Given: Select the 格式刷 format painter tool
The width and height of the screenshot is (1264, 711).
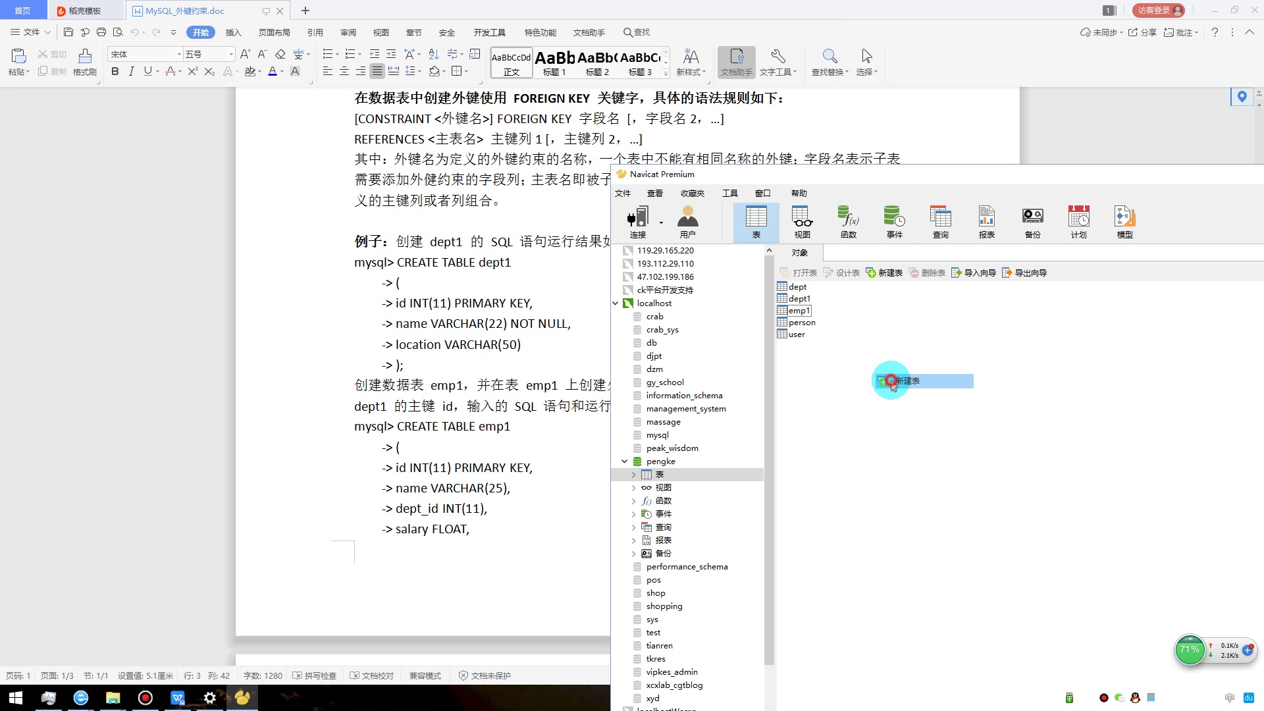Looking at the screenshot, I should [x=84, y=63].
